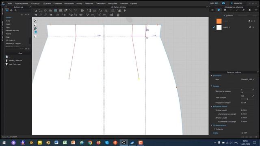Switch to Scene list tab in Object Browser
260x146 pixels.
click(x=212, y=10)
